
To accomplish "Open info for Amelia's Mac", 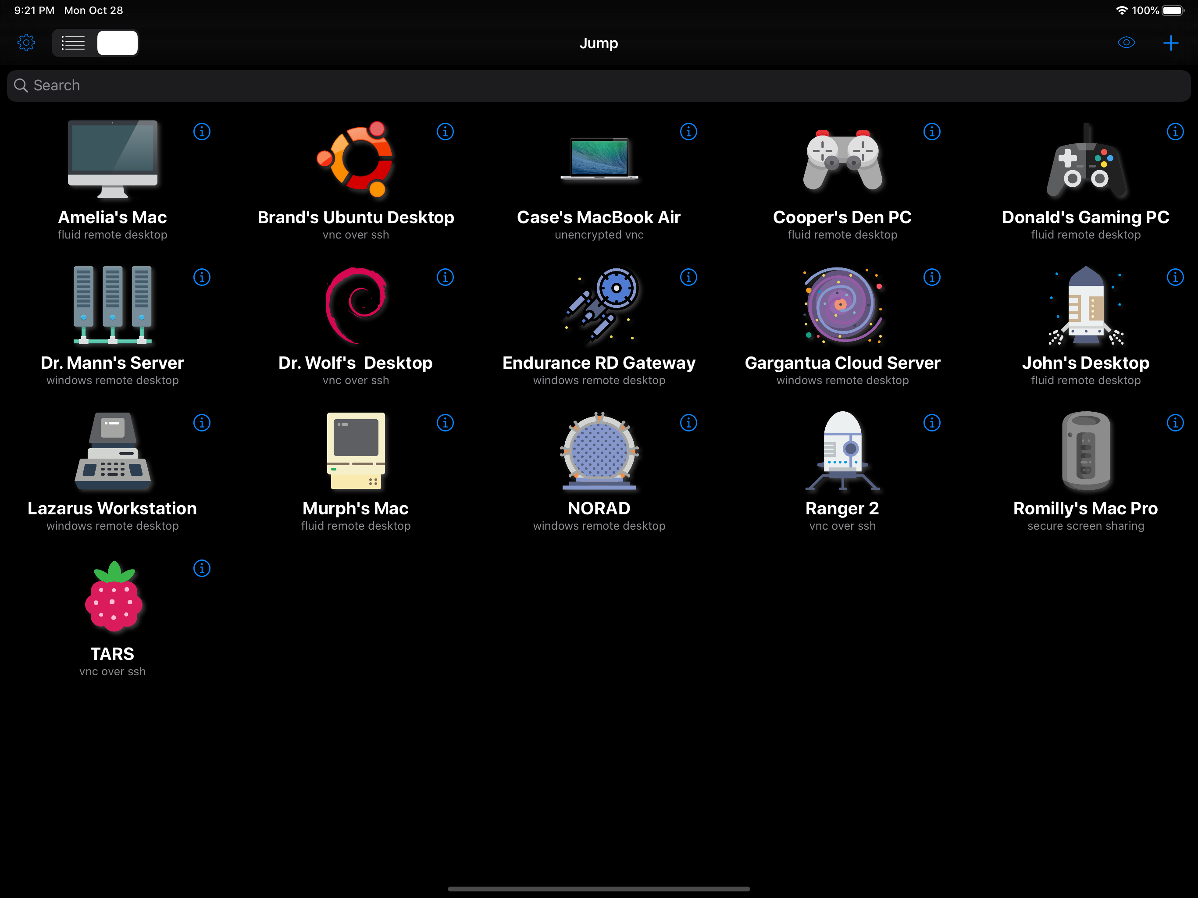I will (201, 132).
